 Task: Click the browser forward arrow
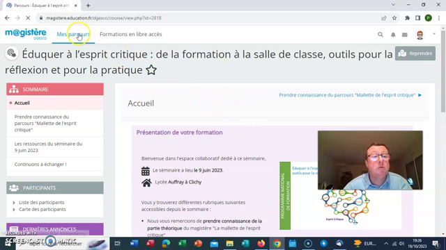pos(17,18)
